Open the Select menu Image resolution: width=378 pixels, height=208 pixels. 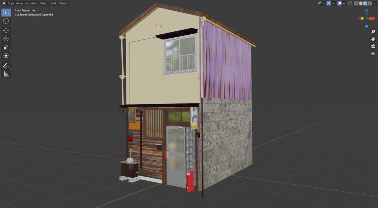[44, 3]
